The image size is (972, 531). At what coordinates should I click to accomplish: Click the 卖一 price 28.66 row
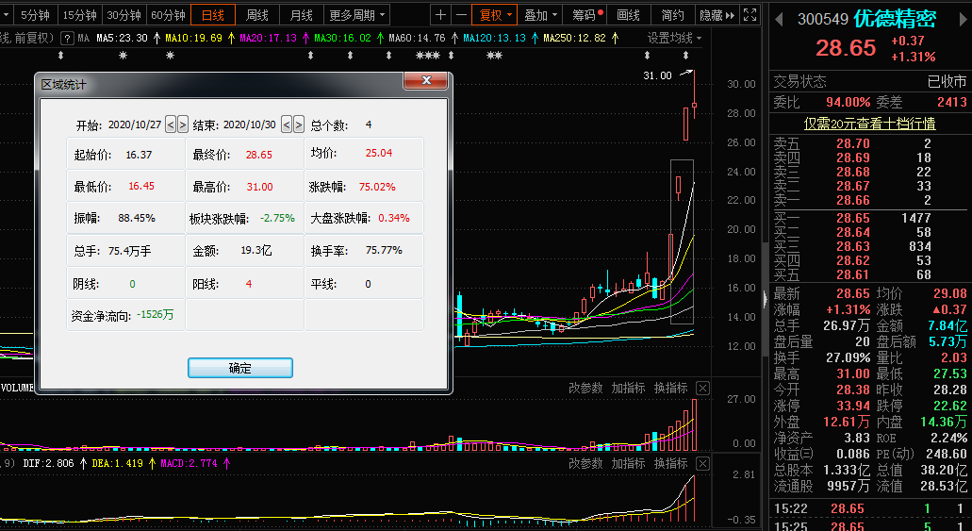point(870,200)
